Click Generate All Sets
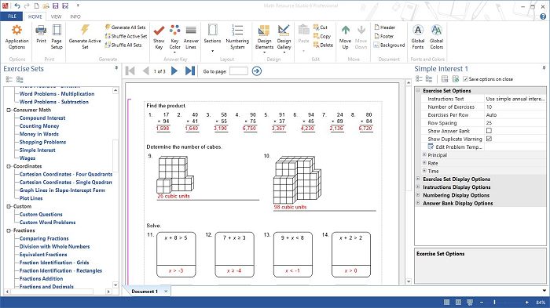 tap(125, 27)
